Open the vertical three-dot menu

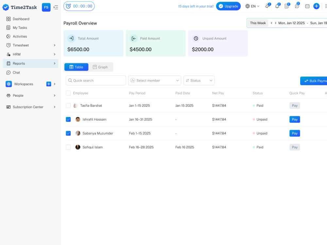326,6
